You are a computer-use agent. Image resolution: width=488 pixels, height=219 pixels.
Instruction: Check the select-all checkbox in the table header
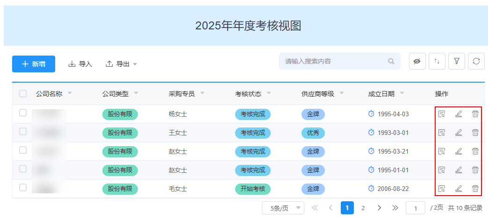[23, 94]
